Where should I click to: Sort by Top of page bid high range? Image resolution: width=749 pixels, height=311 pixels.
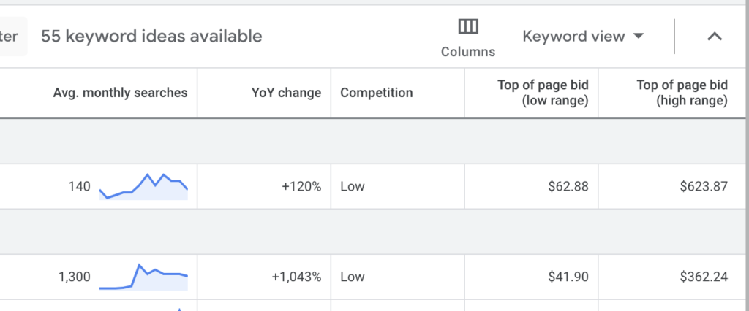682,93
